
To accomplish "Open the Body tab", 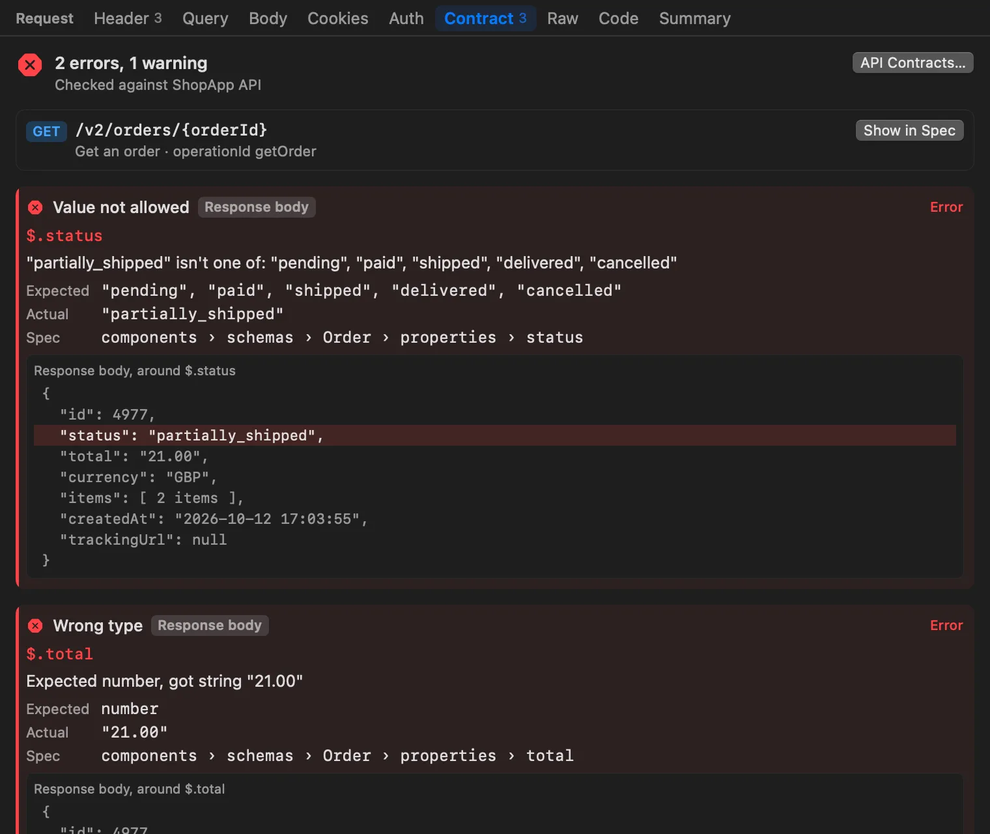I will click(268, 18).
